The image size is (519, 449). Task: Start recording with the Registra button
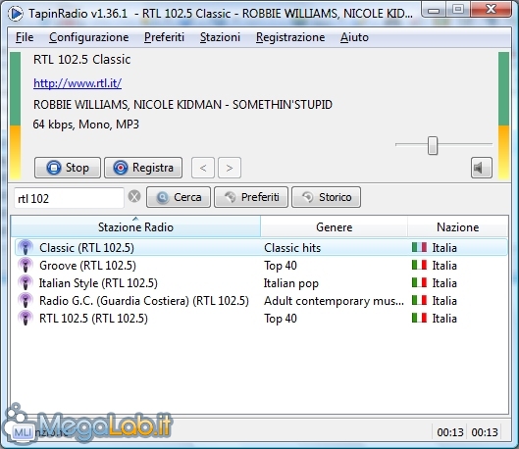143,168
